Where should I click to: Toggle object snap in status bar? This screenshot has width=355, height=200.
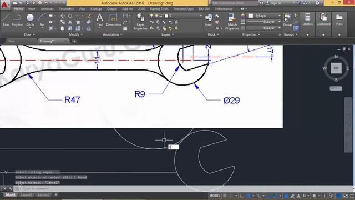click(x=275, y=196)
